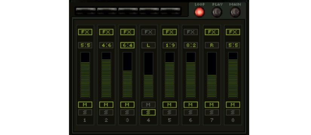
Task: Click the L pan box on channel 4
Action: (149, 45)
